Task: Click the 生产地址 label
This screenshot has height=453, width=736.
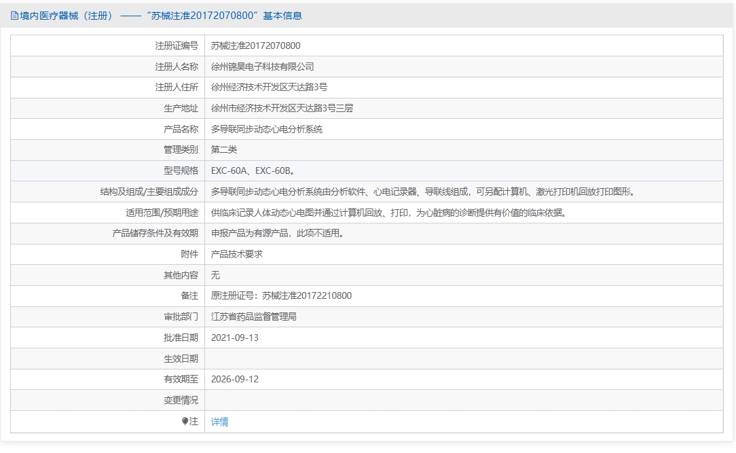Action: pyautogui.click(x=181, y=109)
